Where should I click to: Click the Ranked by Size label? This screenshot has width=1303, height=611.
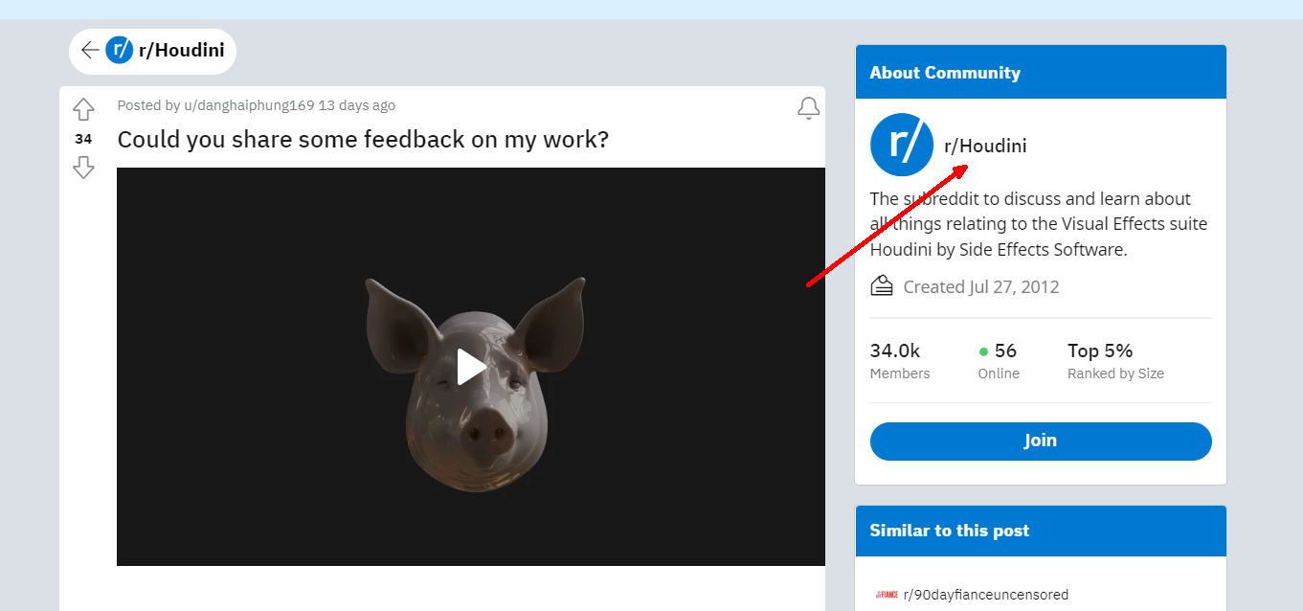(1116, 373)
